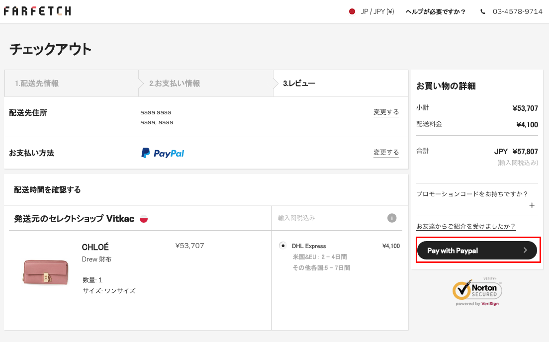This screenshot has width=549, height=342.
Task: Click 変更する for the shipping address
Action: 386,112
